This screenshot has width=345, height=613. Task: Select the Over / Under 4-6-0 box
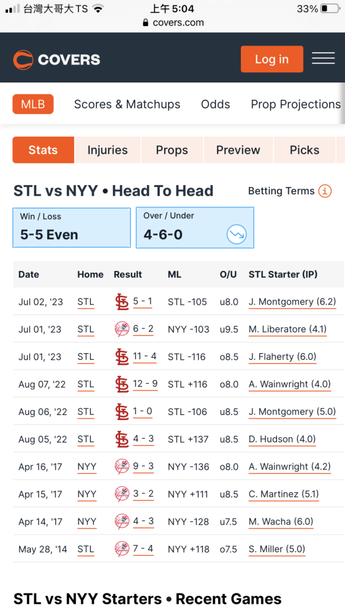pyautogui.click(x=195, y=227)
